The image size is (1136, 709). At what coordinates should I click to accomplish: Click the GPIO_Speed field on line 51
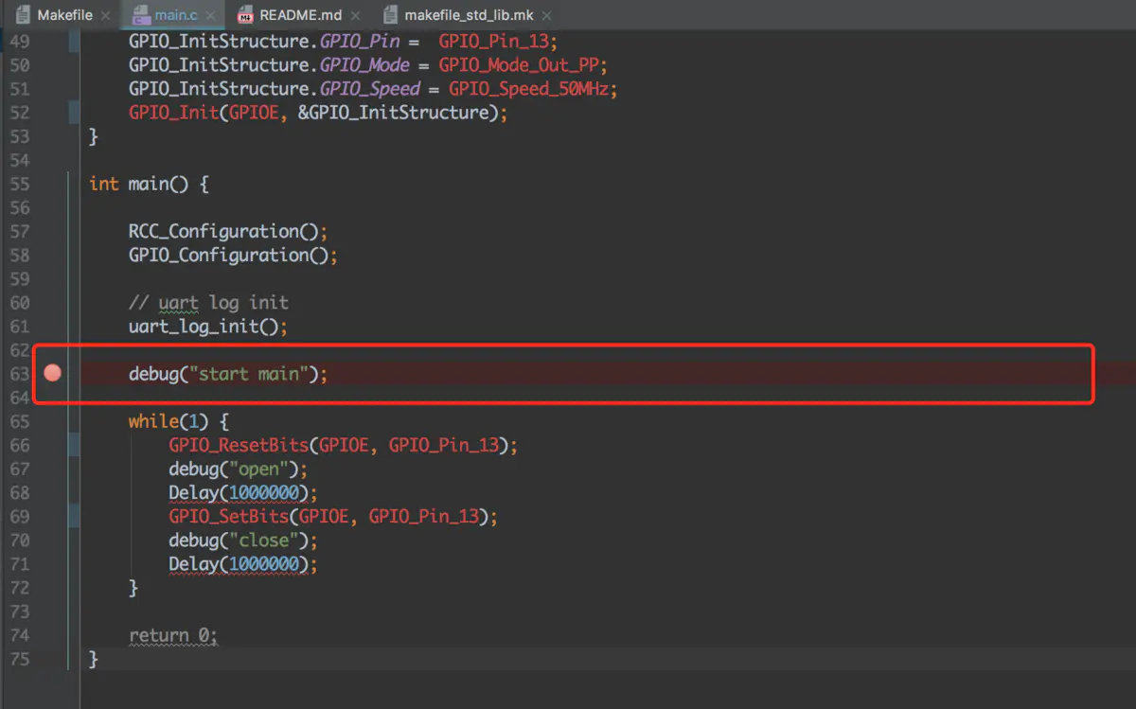[370, 89]
